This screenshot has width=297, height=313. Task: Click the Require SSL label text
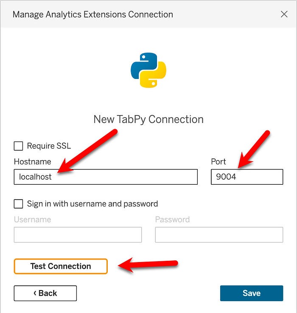pos(49,146)
